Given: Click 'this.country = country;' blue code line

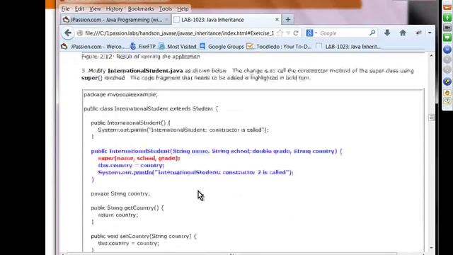Looking at the screenshot, I should pos(131,165).
